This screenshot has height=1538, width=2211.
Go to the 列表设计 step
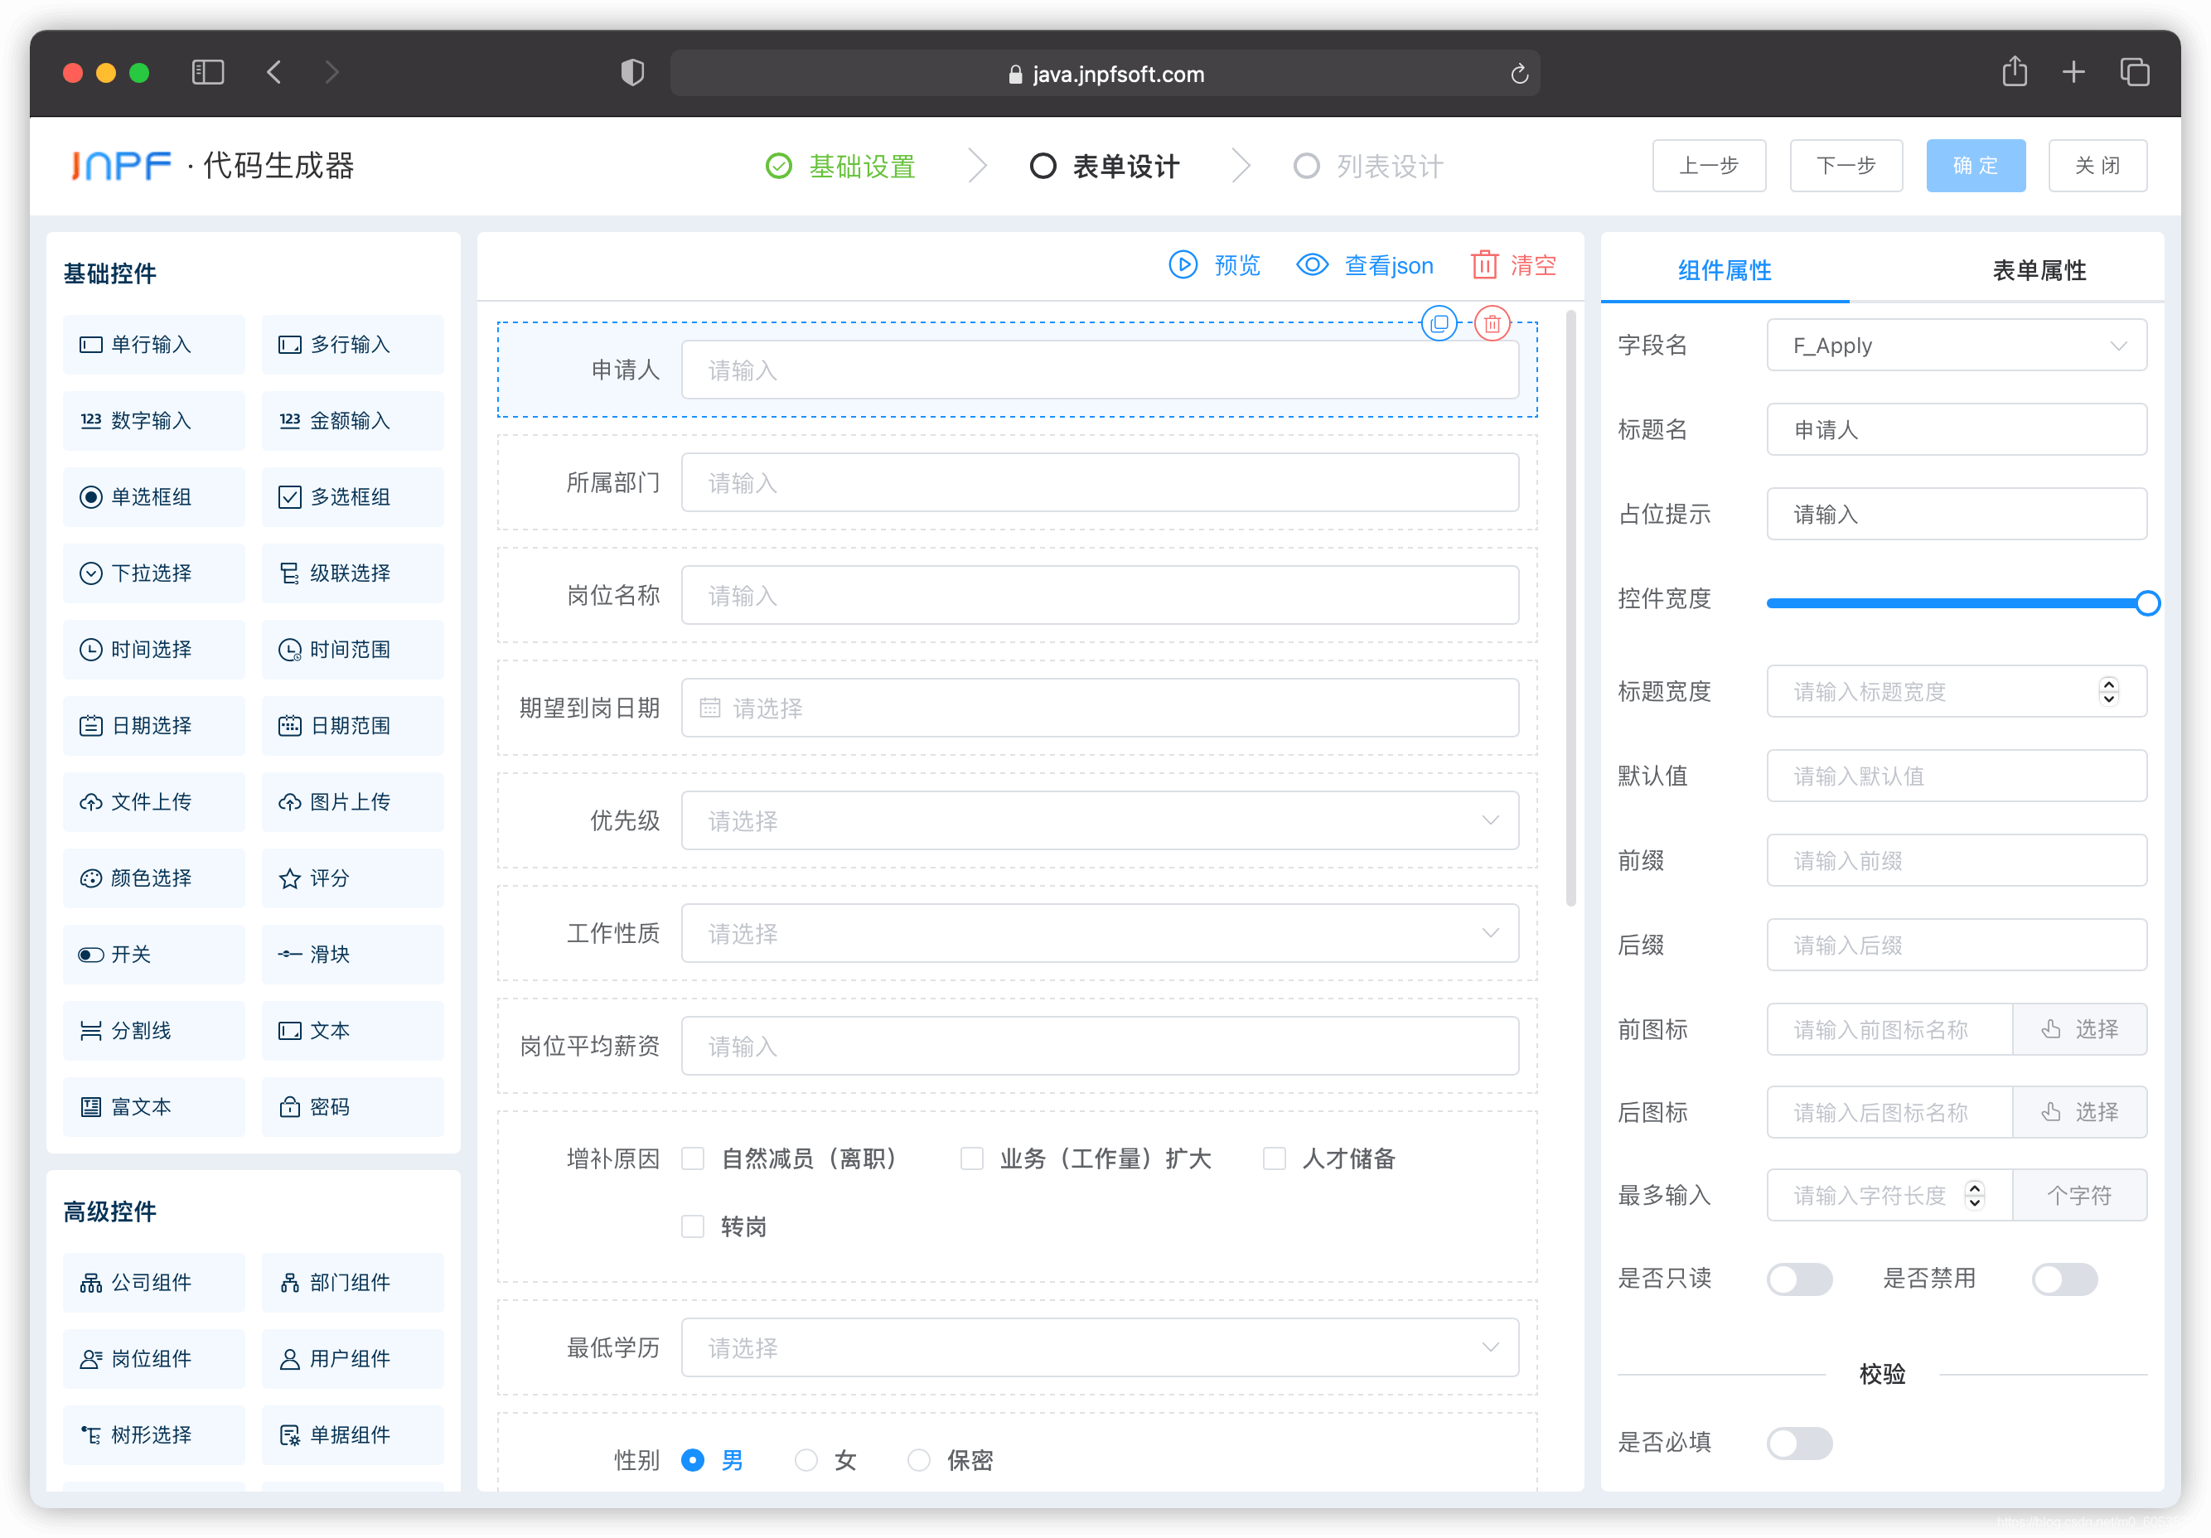(x=1368, y=167)
